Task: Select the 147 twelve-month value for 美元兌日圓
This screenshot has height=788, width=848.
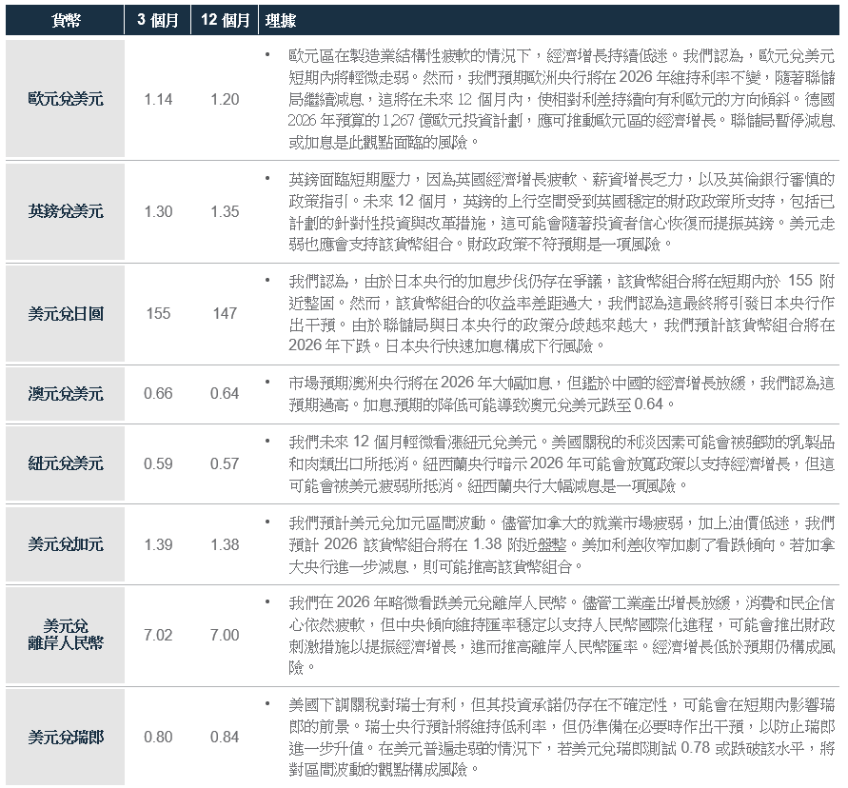Action: click(225, 313)
